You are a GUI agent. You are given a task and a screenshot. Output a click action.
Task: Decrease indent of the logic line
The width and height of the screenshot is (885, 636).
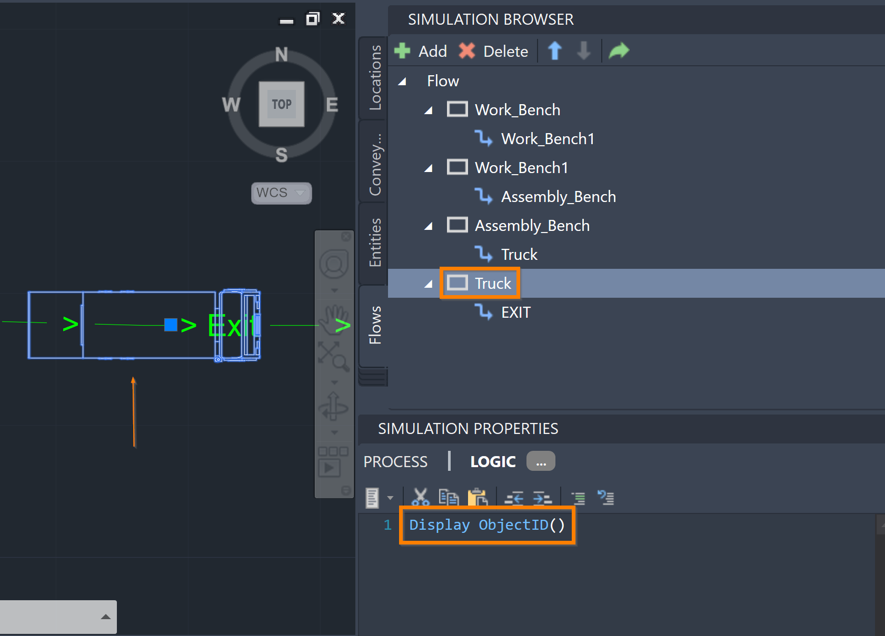coord(514,498)
